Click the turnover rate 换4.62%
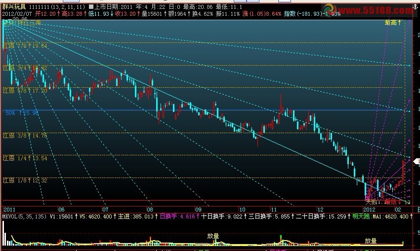Screen dimensions: 420x251 203,14
